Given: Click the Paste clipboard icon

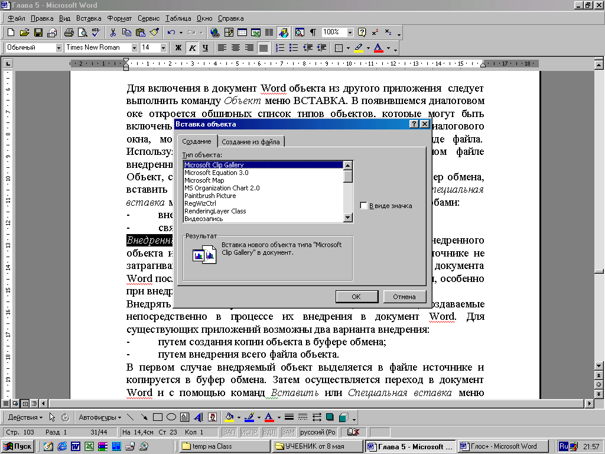Looking at the screenshot, I should point(140,33).
